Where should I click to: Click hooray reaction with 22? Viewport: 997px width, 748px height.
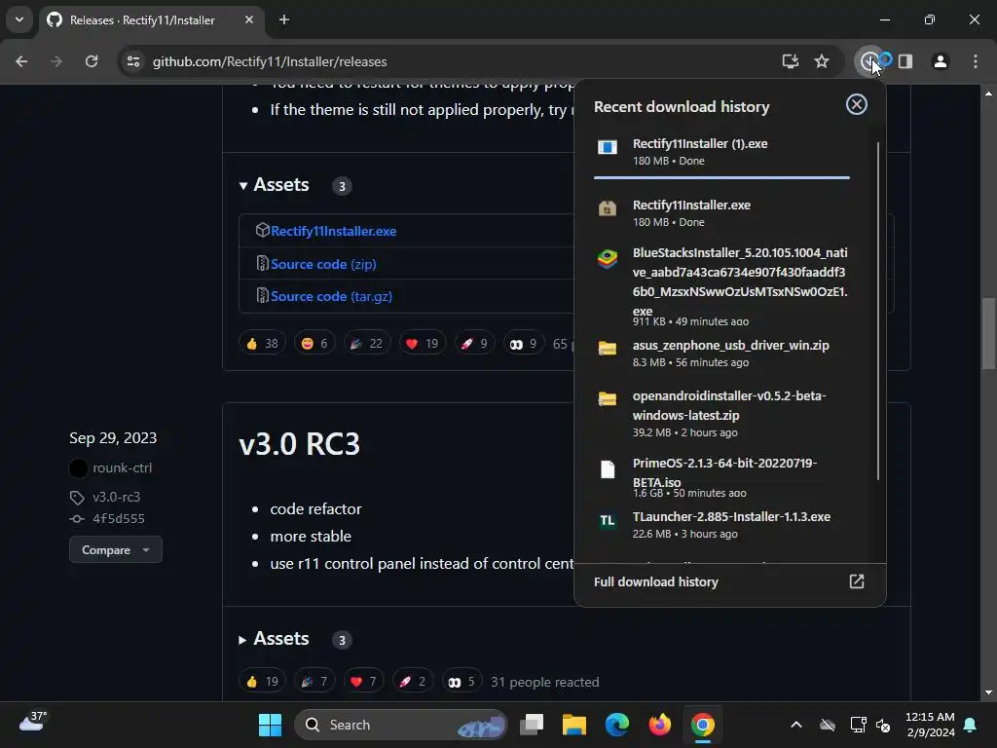367,344
